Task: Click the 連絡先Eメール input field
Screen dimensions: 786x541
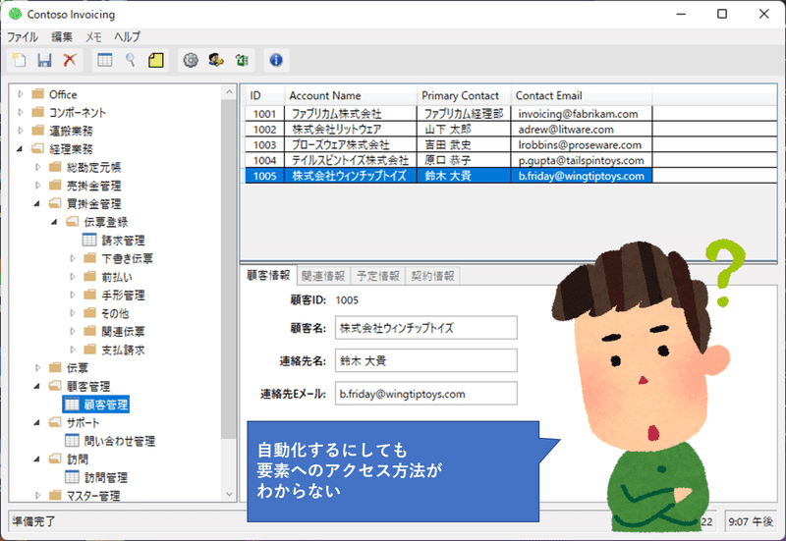Action: 426,394
